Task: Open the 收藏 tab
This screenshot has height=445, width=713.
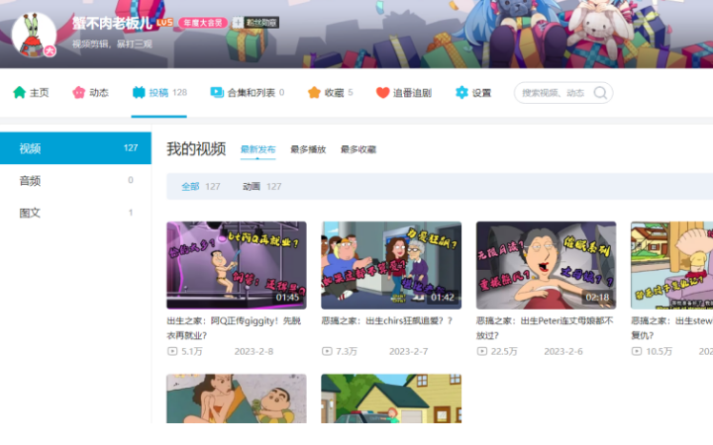Action: (x=331, y=93)
